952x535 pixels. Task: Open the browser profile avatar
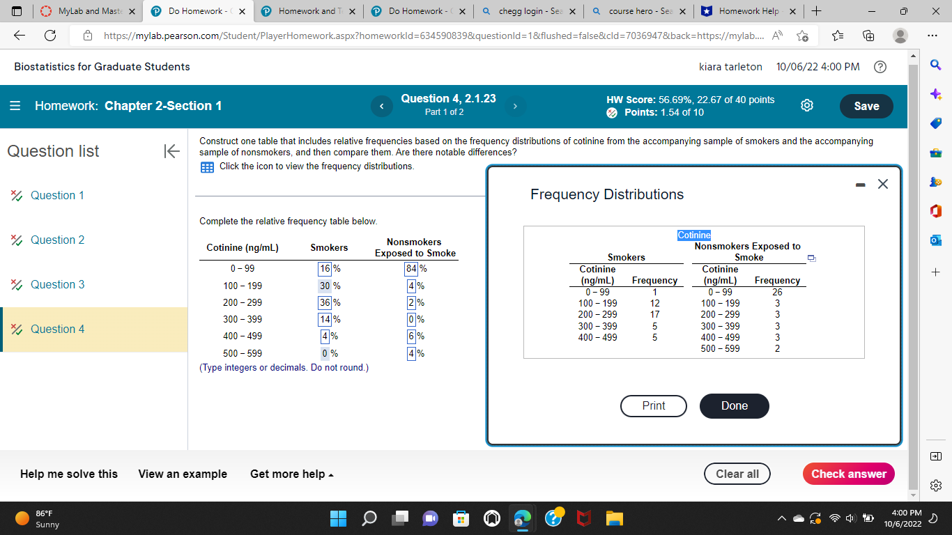coord(900,36)
